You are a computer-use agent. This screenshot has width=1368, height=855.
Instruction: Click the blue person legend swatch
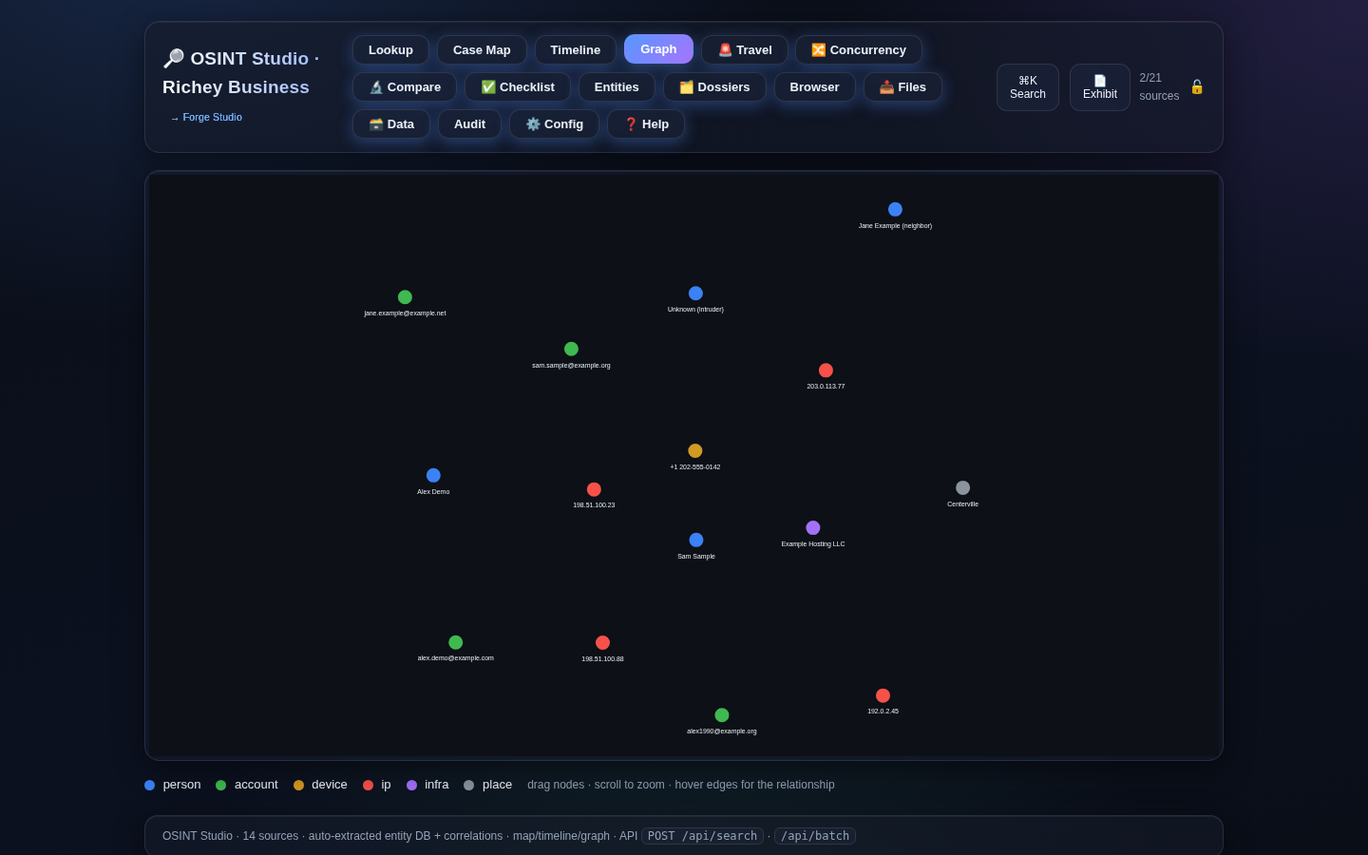(149, 786)
